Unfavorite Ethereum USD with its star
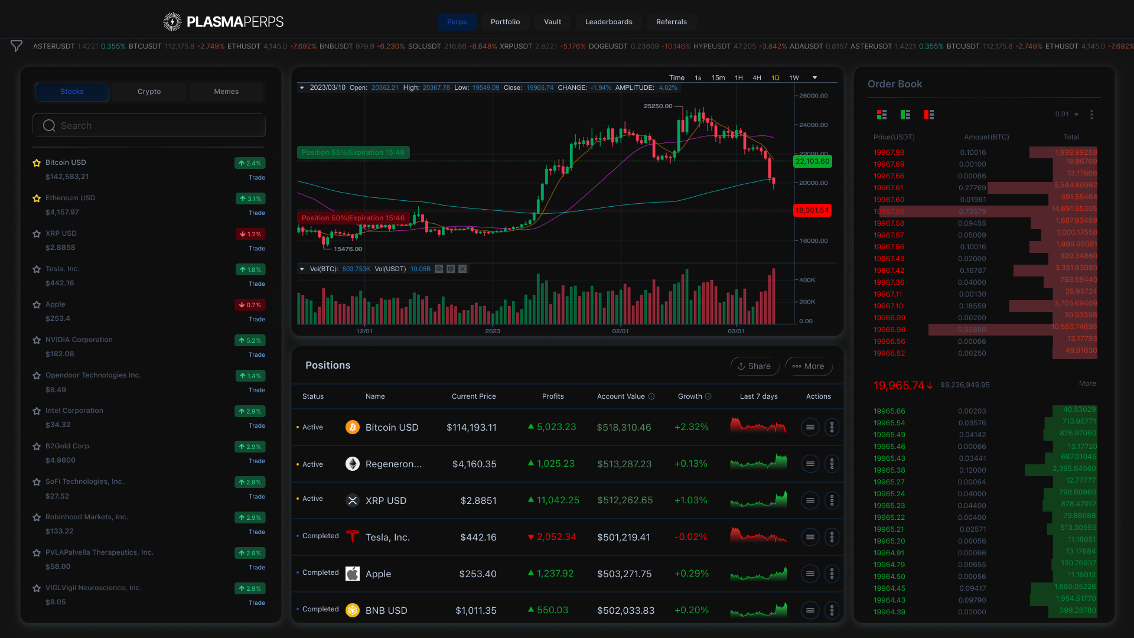The image size is (1134, 638). click(x=37, y=198)
